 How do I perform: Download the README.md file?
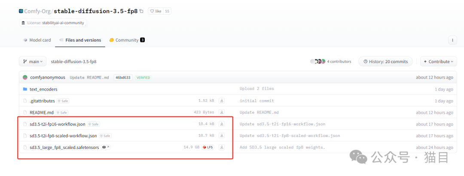pos(222,112)
